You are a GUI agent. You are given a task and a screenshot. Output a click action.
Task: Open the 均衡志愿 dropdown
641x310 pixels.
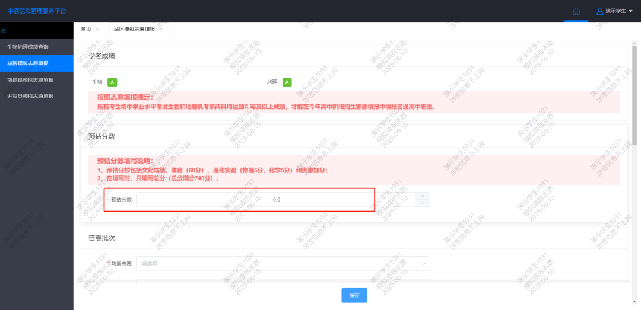click(x=283, y=263)
